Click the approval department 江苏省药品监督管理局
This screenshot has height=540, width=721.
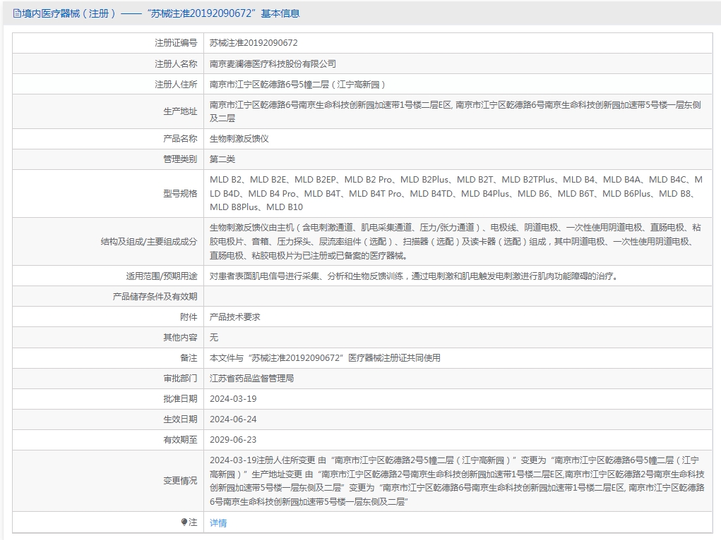[x=251, y=379]
